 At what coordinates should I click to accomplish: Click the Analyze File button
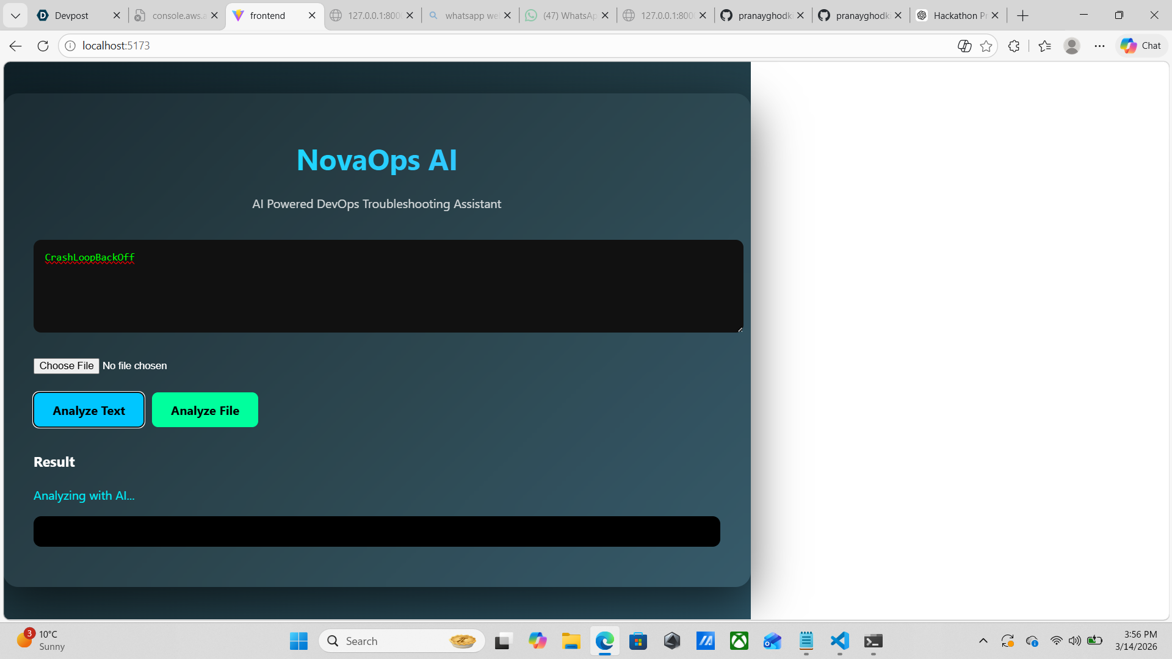(x=204, y=410)
